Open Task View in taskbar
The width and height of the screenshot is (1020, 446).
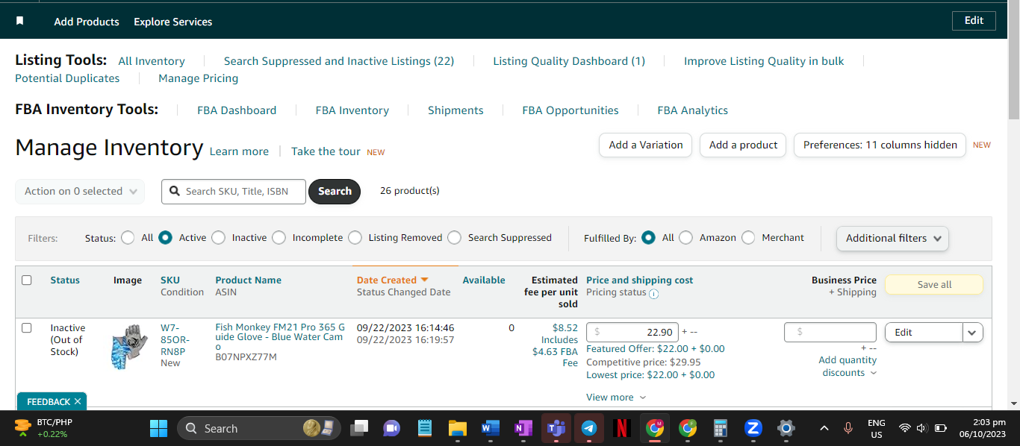pos(359,428)
